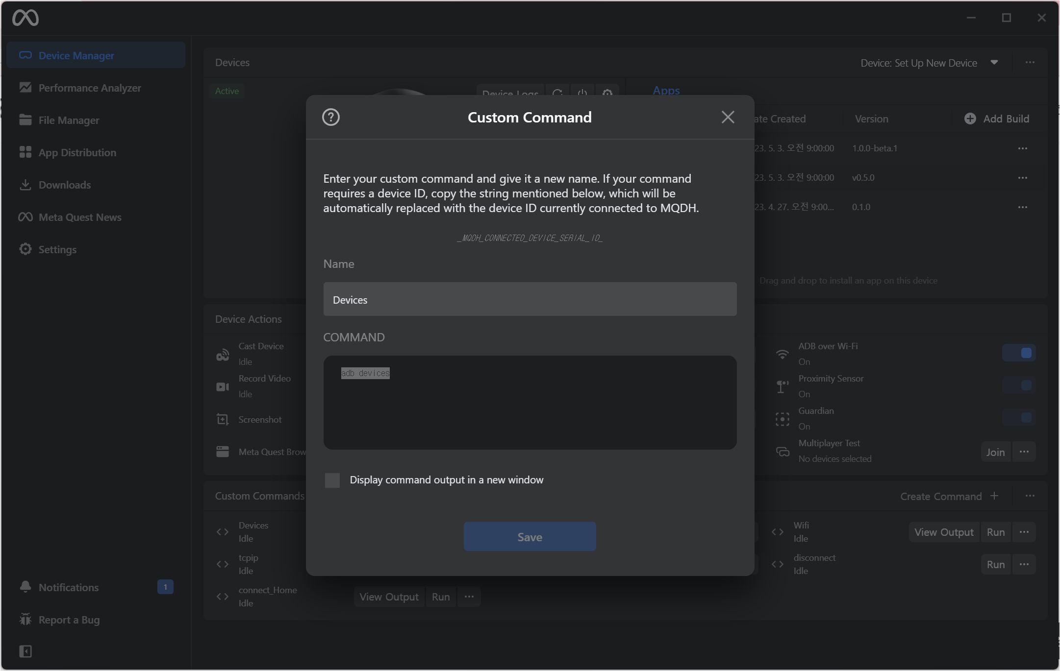Open Notifications panel
Screen dimensions: 1060x671
click(x=69, y=587)
